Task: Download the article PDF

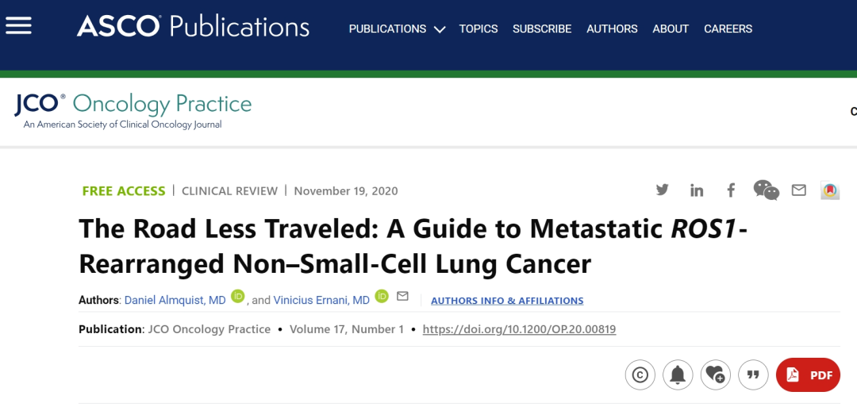Action: click(x=808, y=374)
